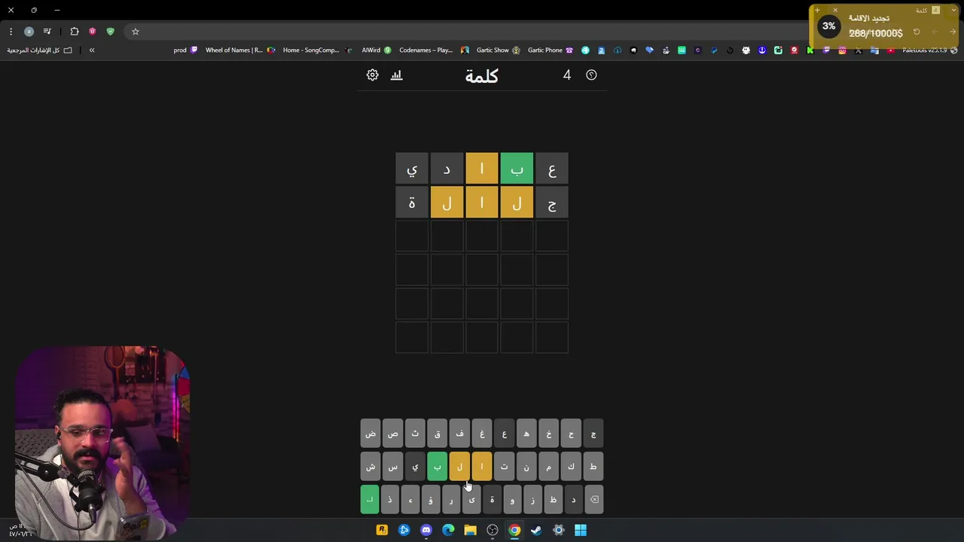This screenshot has width=964, height=542.
Task: Open the Extensions puzzle icon
Action: (x=74, y=32)
